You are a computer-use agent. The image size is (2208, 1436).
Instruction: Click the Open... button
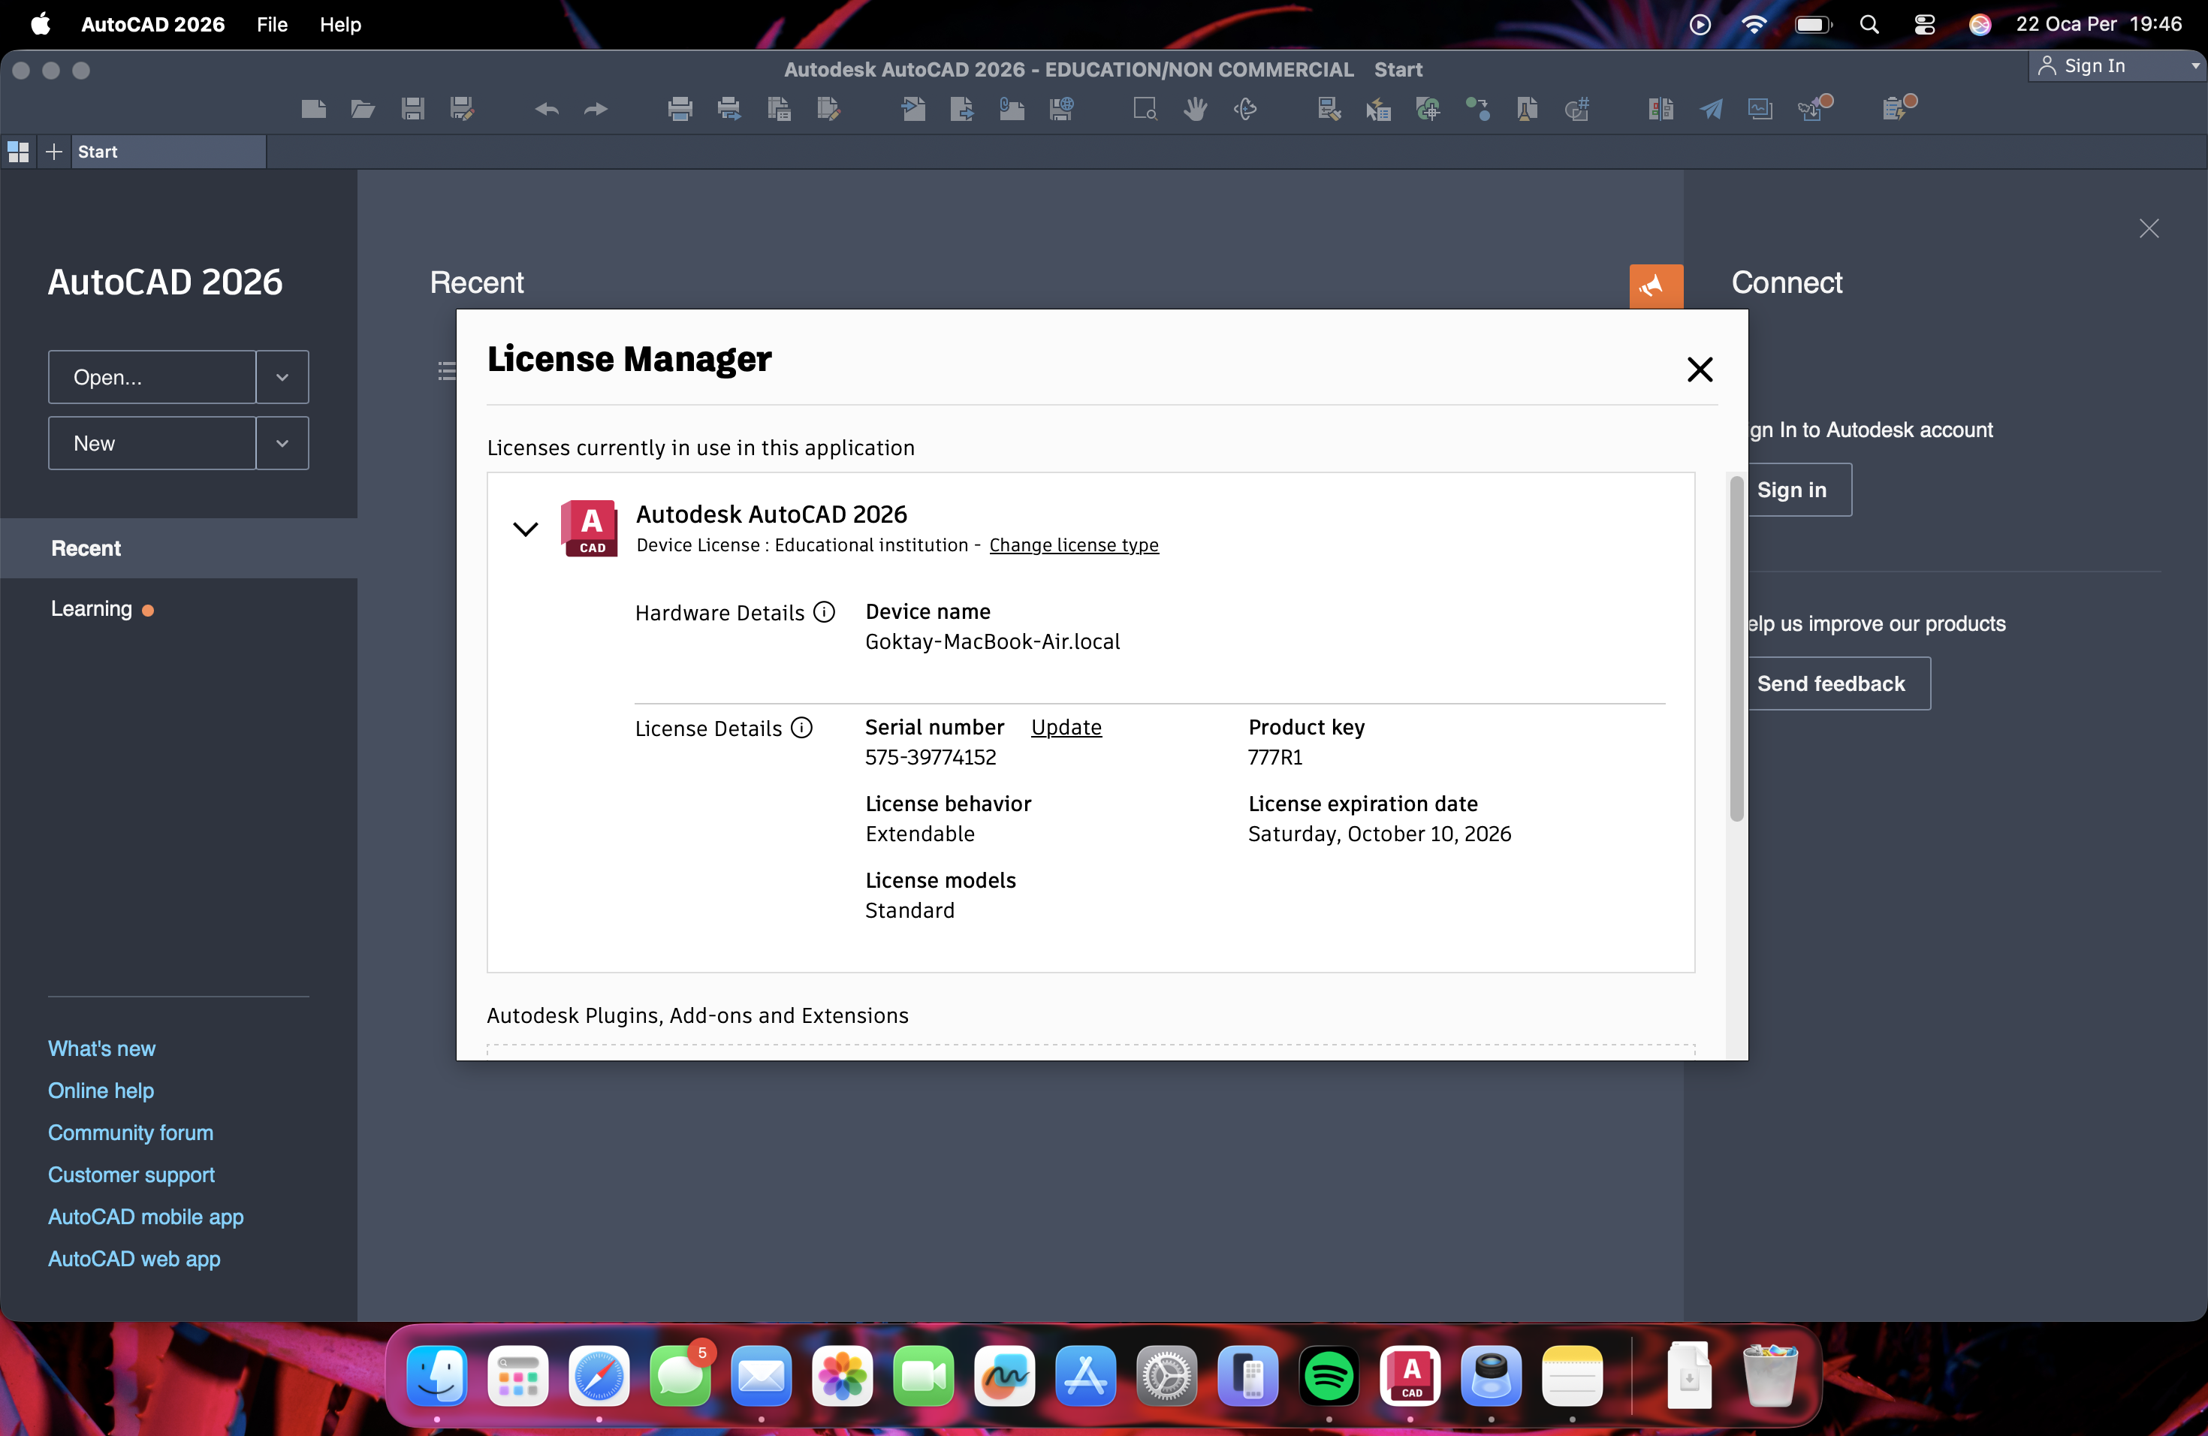(x=152, y=378)
